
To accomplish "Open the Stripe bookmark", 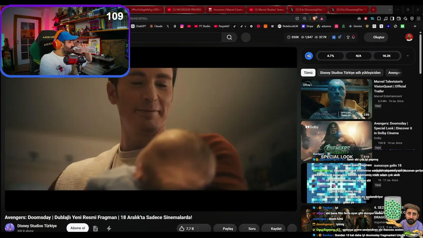I will (x=307, y=26).
